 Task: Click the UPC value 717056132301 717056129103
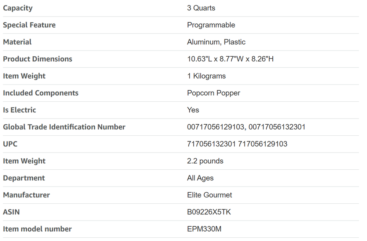[237, 144]
